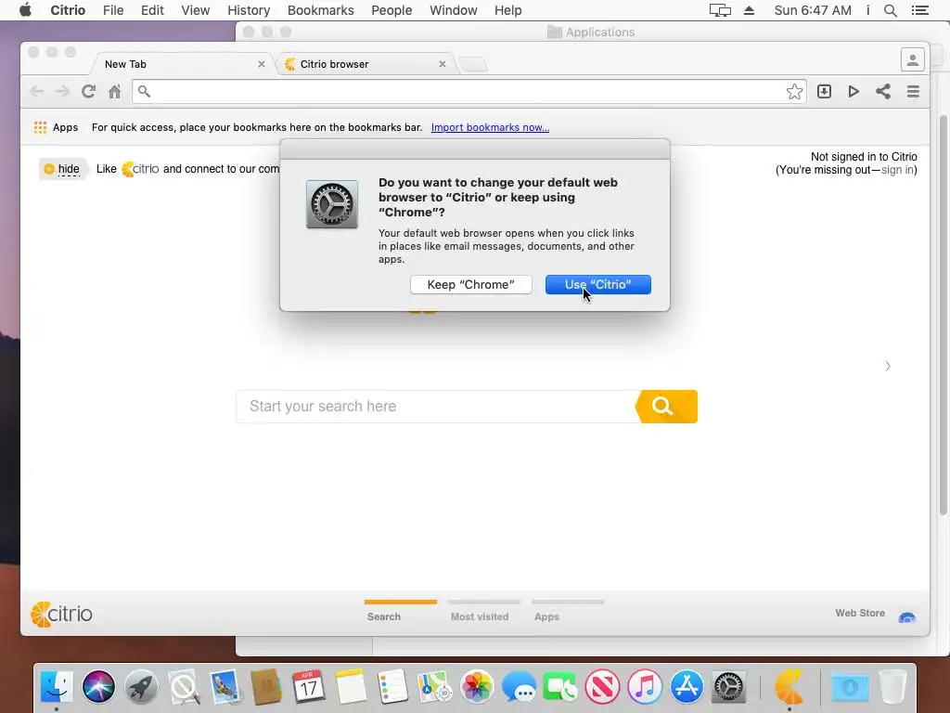Open the View menu

pyautogui.click(x=195, y=10)
